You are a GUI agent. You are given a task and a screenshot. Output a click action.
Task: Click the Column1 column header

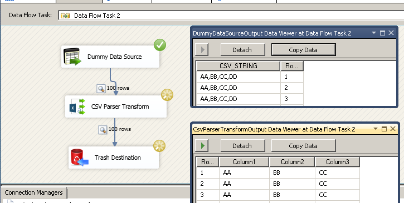tap(244, 162)
